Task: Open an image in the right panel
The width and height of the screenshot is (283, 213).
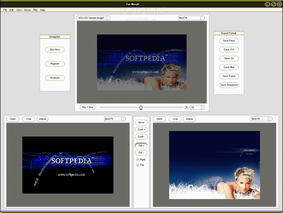Action: pos(159,119)
